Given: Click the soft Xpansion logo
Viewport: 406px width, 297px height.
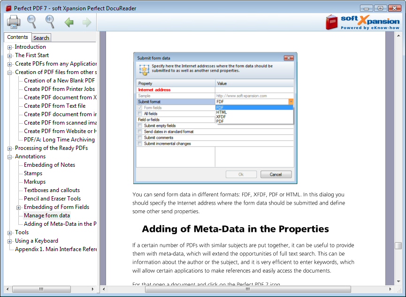Looking at the screenshot, I should pos(363,22).
